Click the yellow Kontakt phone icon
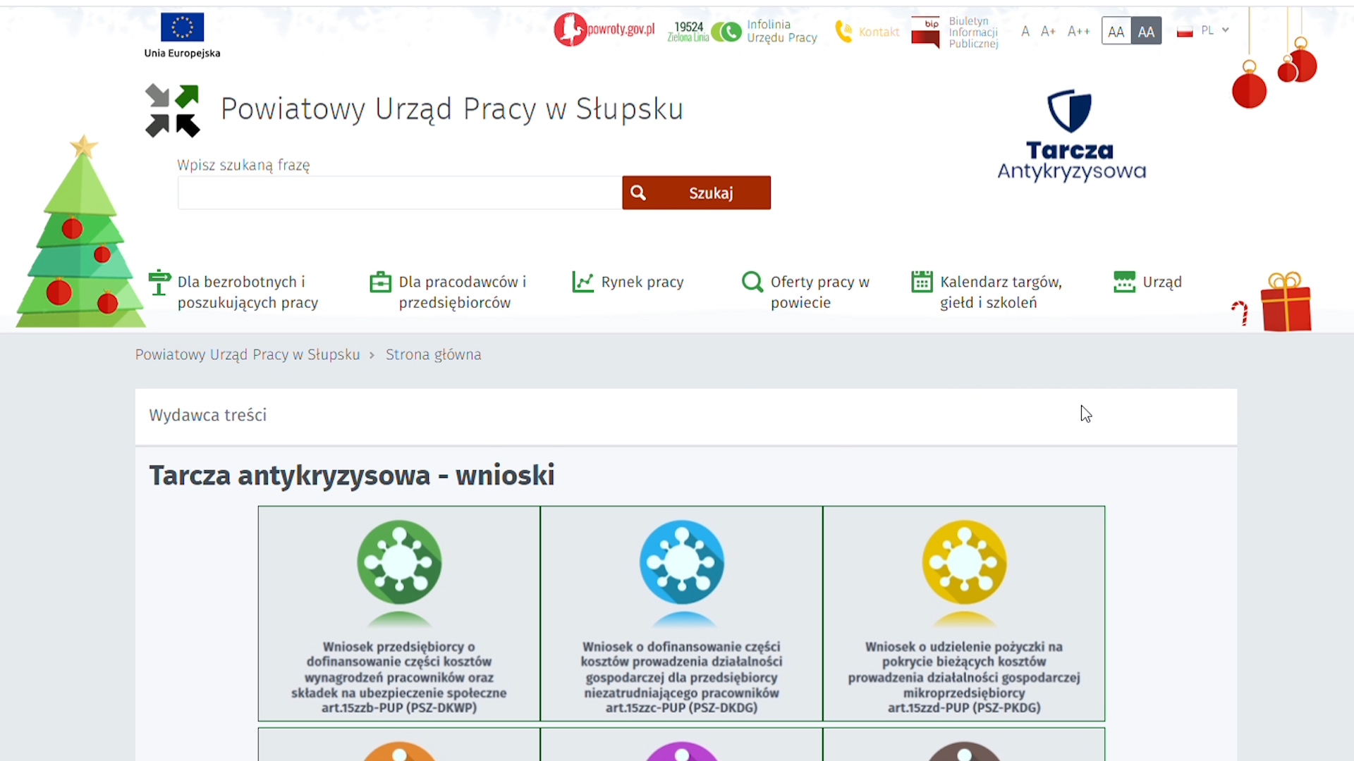Image resolution: width=1354 pixels, height=761 pixels. [x=843, y=32]
